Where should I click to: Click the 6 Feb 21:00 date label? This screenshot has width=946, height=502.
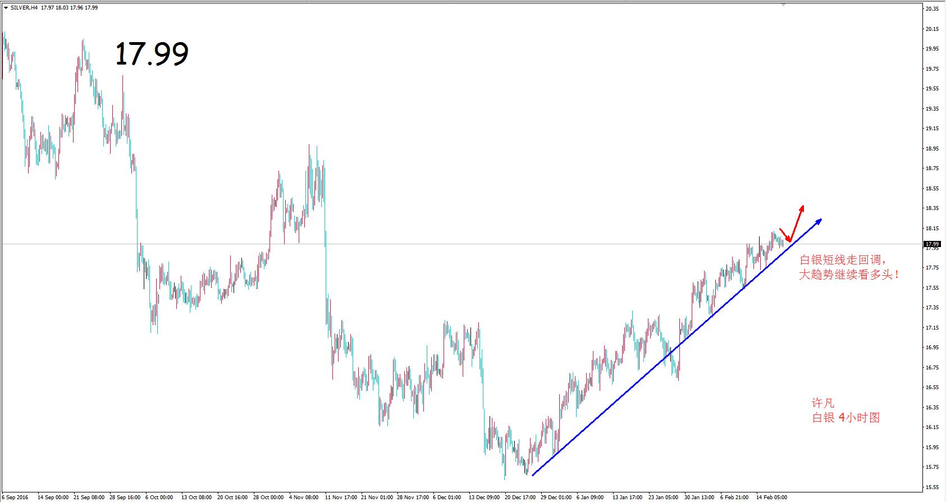coord(735,498)
